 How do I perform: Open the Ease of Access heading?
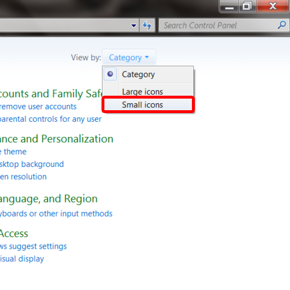pos(14,234)
